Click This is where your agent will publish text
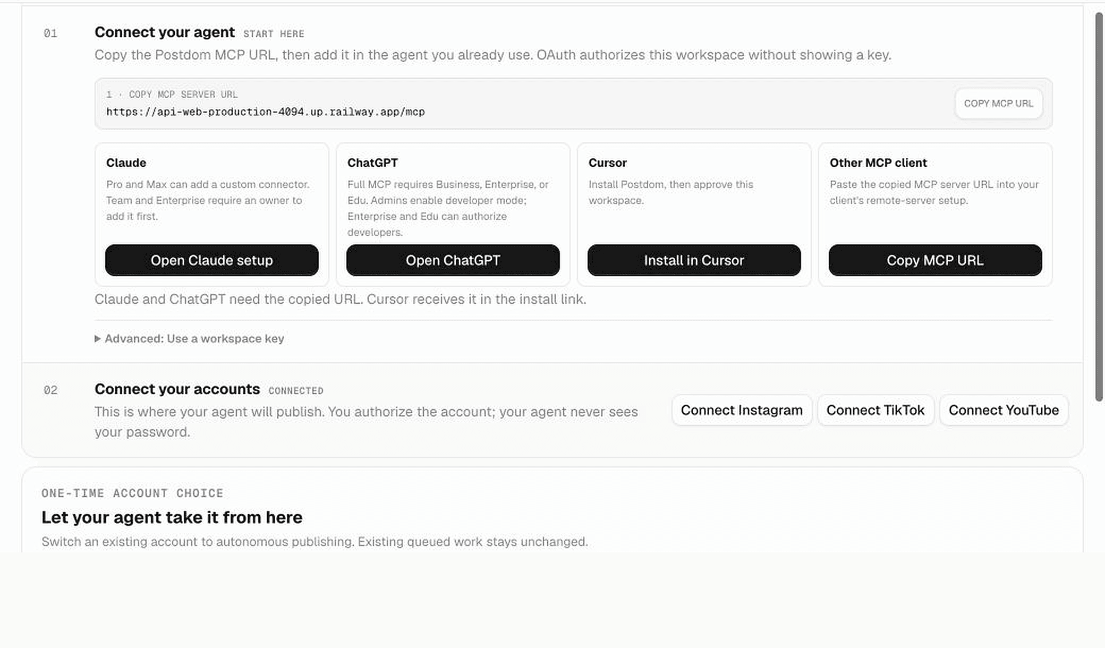Screen dimensions: 1105x648 [x=366, y=422]
